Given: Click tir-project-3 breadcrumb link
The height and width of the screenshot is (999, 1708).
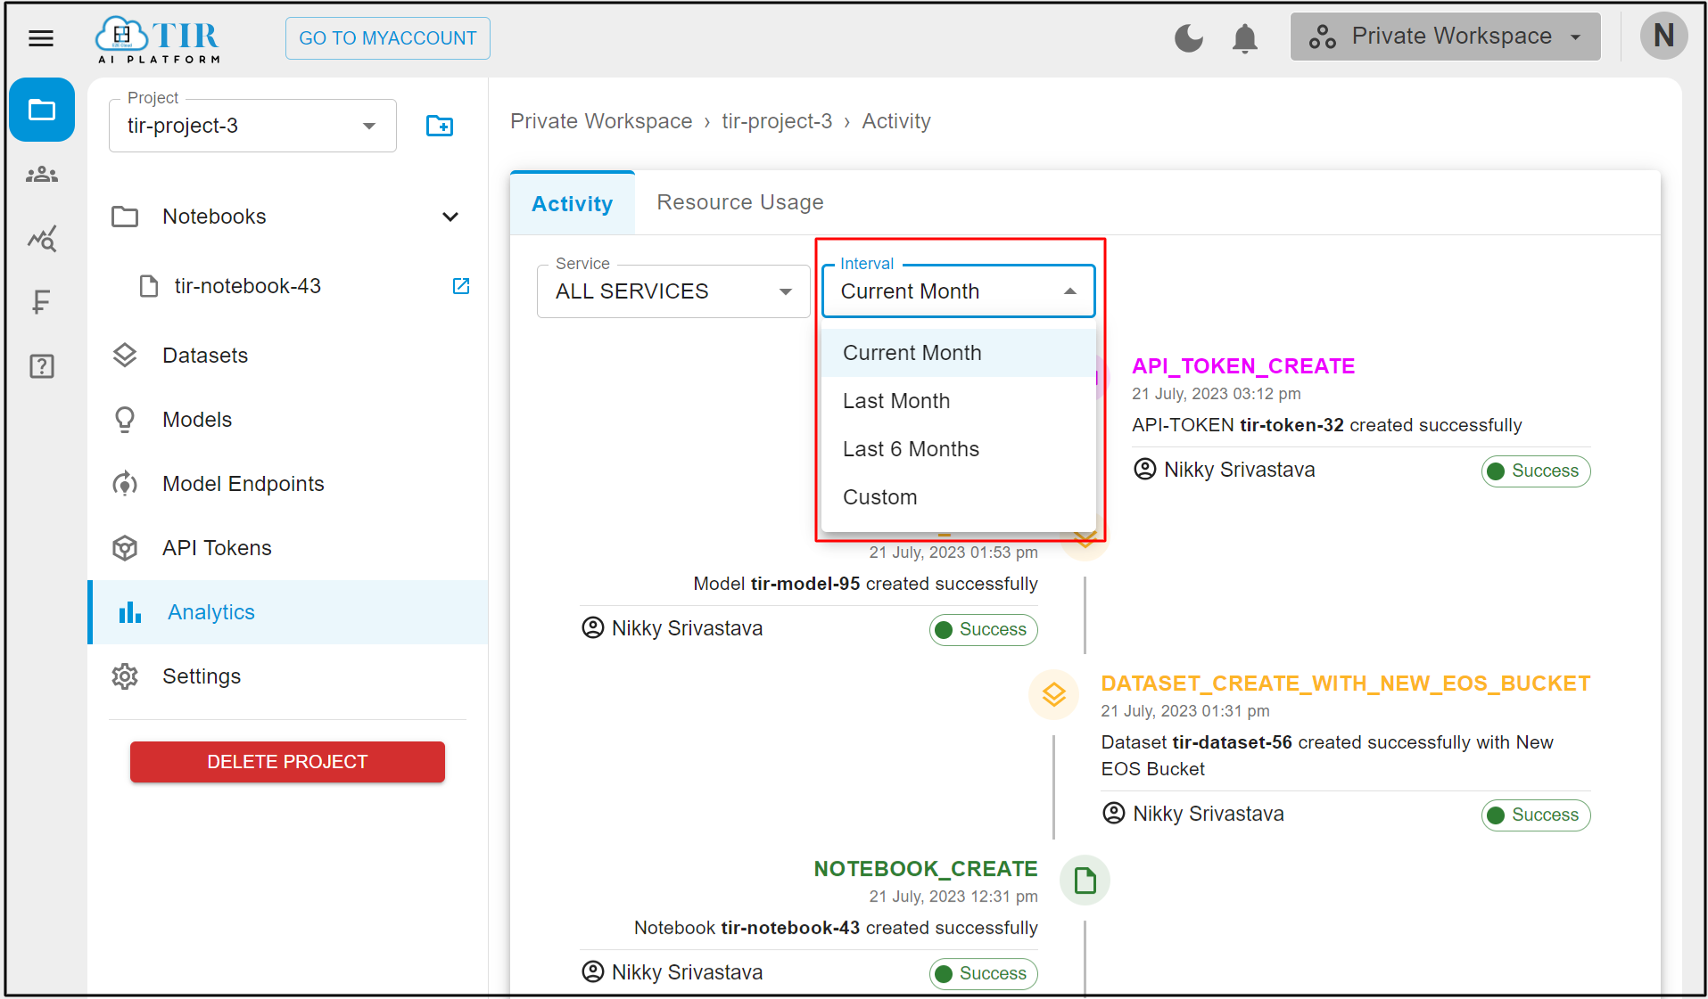Looking at the screenshot, I should (x=777, y=121).
